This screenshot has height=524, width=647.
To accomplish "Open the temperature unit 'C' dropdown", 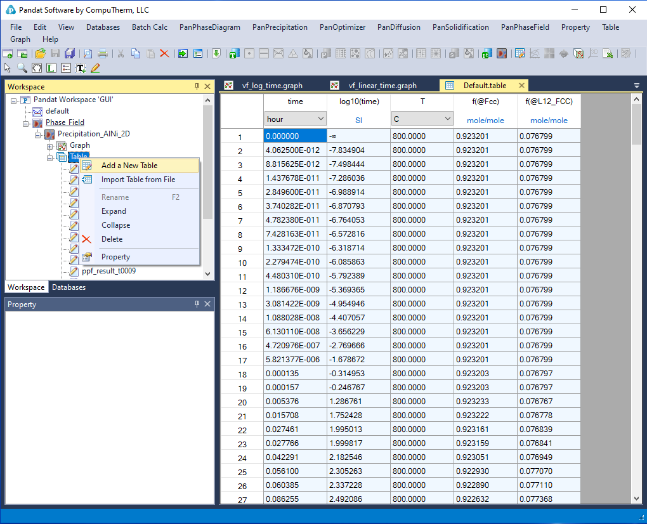I will (x=447, y=119).
